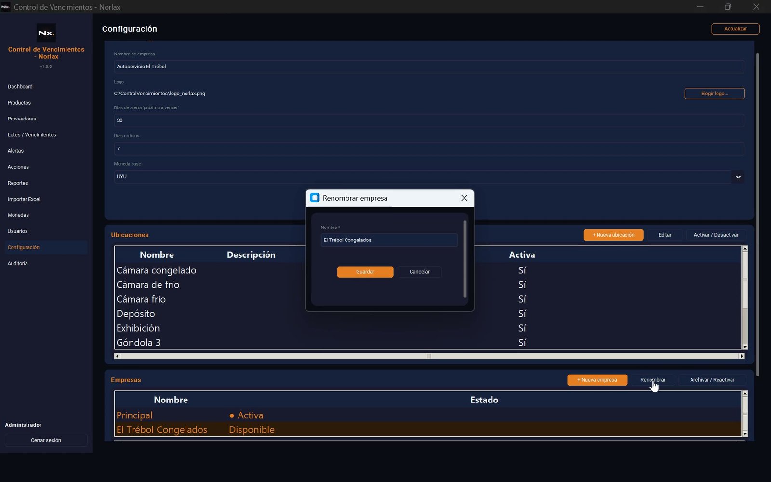Viewport: 771px width, 482px height.
Task: Click up arrow of Empresas table scrollbar
Action: [744, 394]
